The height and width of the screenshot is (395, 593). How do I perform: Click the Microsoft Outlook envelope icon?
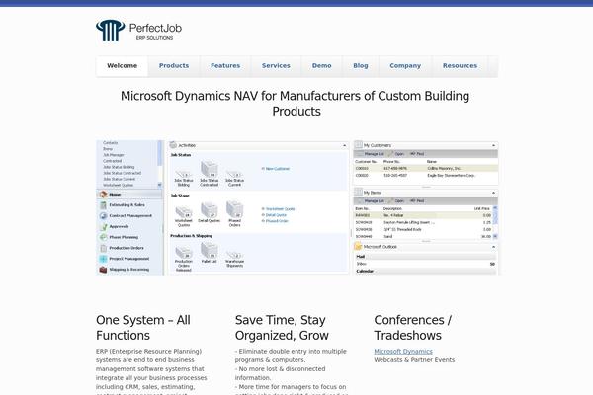tap(358, 247)
